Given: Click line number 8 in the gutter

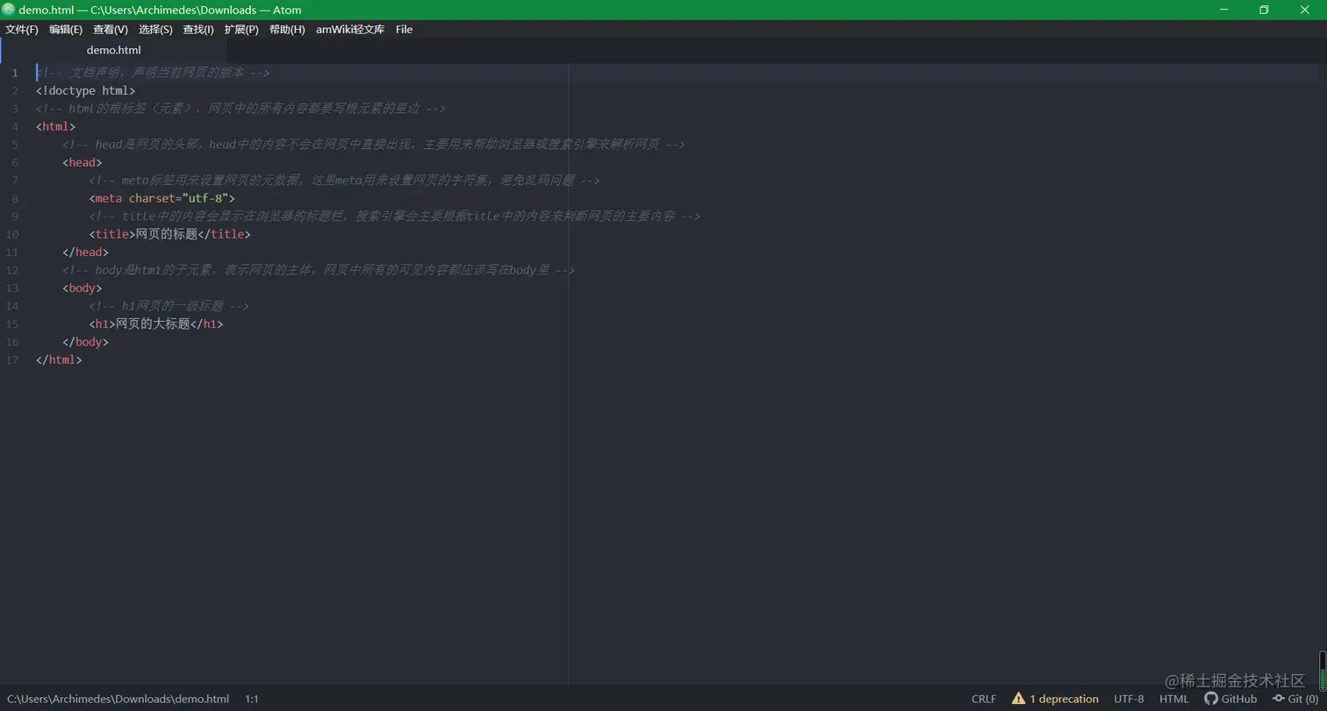Looking at the screenshot, I should pos(15,198).
